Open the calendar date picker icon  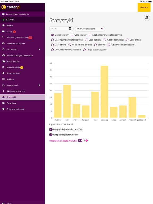click(x=70, y=28)
